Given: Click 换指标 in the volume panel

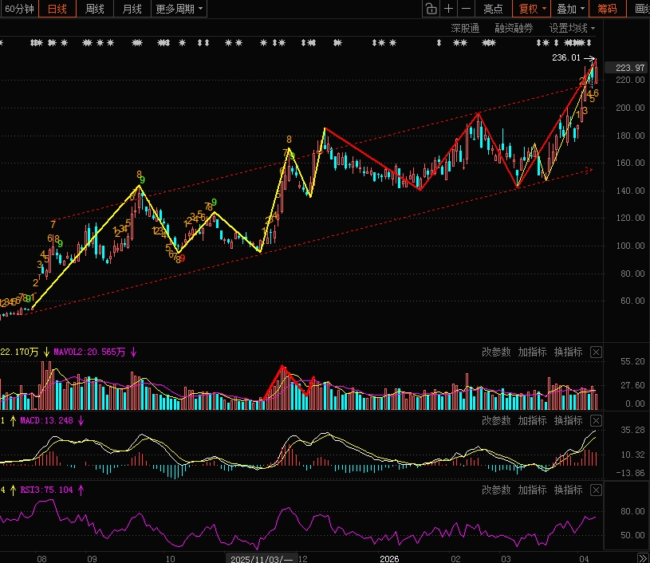Looking at the screenshot, I should 568,352.
